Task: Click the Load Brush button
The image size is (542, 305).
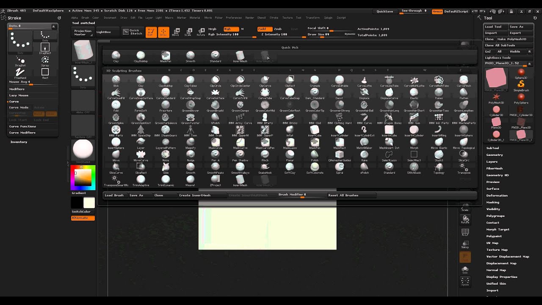Action: click(114, 195)
